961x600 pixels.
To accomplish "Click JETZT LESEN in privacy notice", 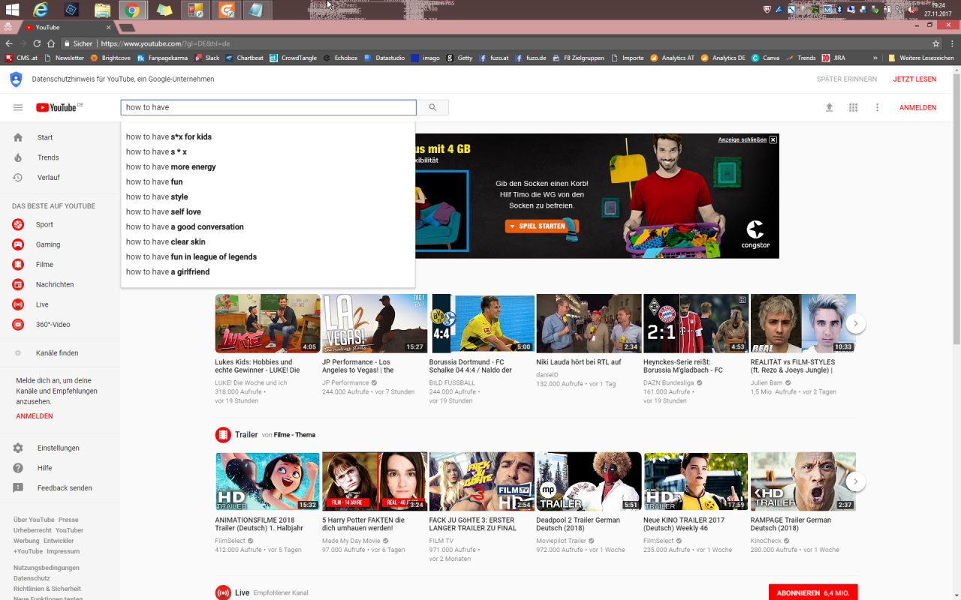I will point(914,79).
